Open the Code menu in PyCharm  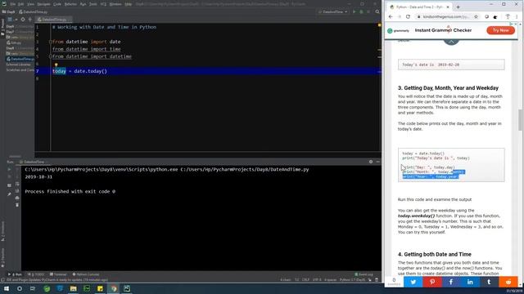pos(57,4)
